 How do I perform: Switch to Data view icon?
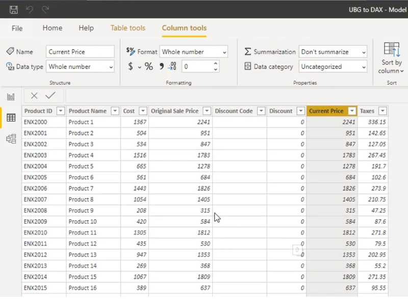pyautogui.click(x=11, y=118)
